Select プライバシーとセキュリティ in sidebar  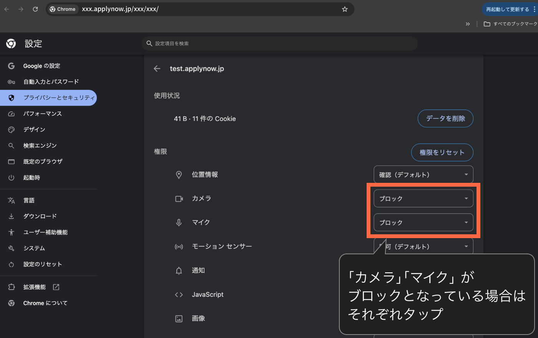click(48, 98)
